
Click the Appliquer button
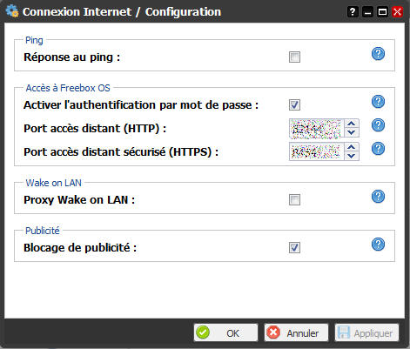[366, 332]
